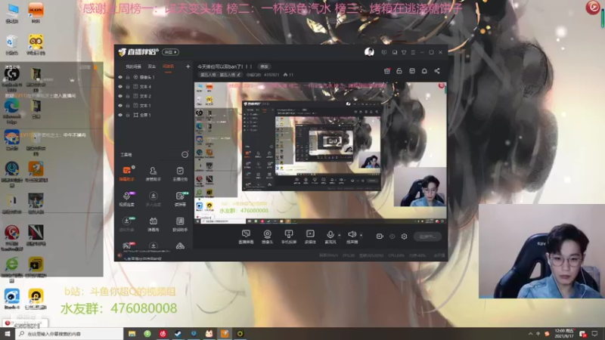Open the Windows Start button
605x340 pixels.
coord(8,333)
